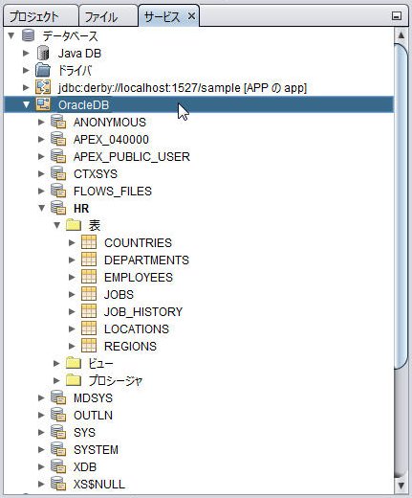This screenshot has height=498, width=412.
Task: Click the APEX_PUBLIC_USER schema icon
Action: [x=58, y=156]
